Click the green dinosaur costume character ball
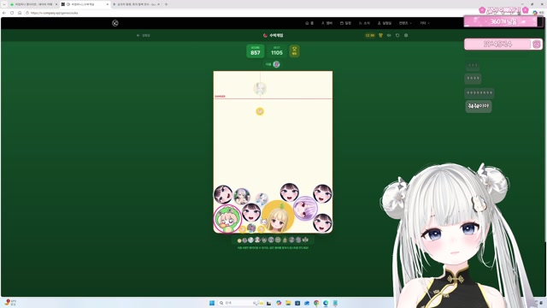This screenshot has width=547, height=308. point(227,219)
